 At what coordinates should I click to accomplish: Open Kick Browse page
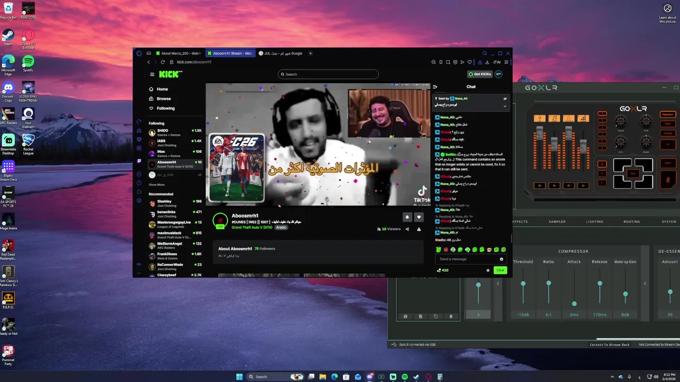[160, 99]
